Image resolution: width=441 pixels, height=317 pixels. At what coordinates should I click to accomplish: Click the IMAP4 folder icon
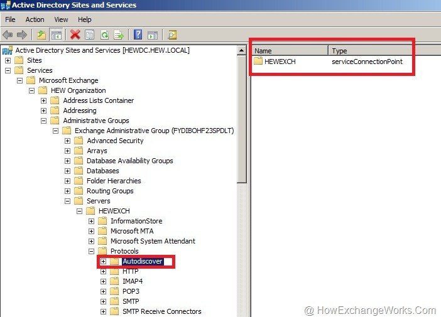click(114, 281)
